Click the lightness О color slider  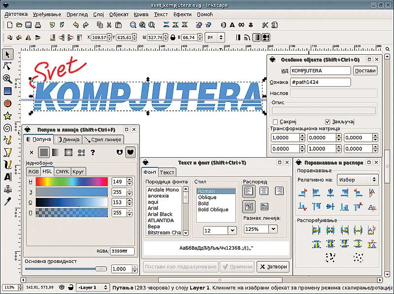pos(71,202)
